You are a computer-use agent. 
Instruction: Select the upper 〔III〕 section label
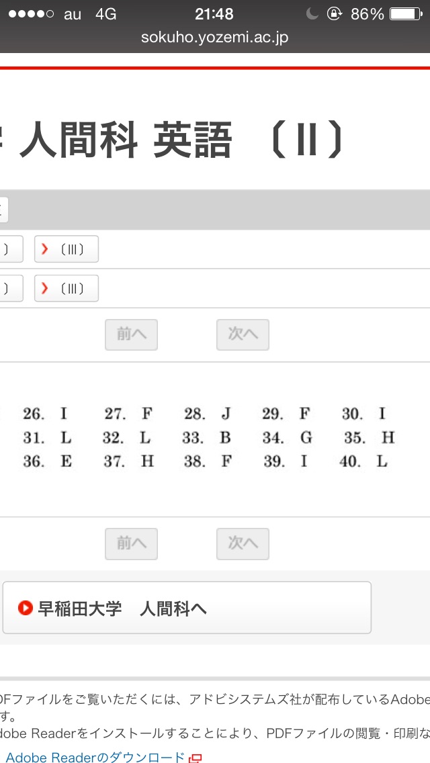tap(72, 249)
